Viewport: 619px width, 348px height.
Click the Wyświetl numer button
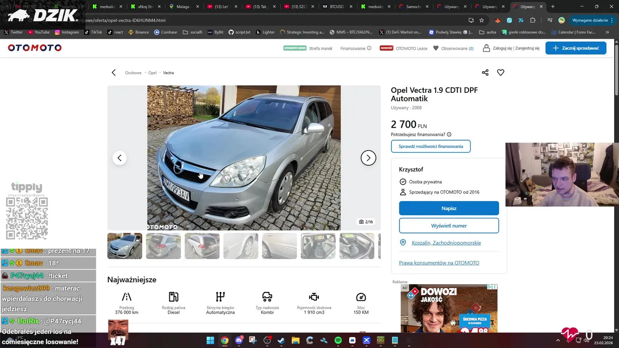point(449,226)
